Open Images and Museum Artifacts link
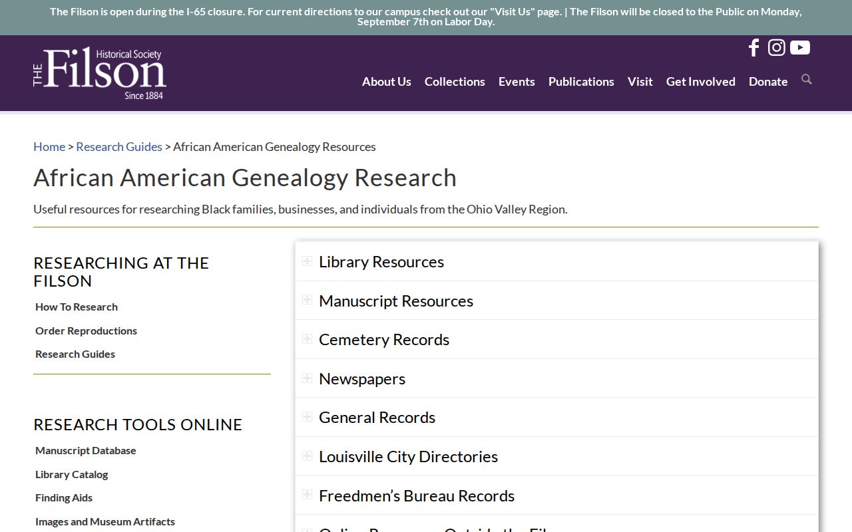852x532 pixels. pos(105,521)
